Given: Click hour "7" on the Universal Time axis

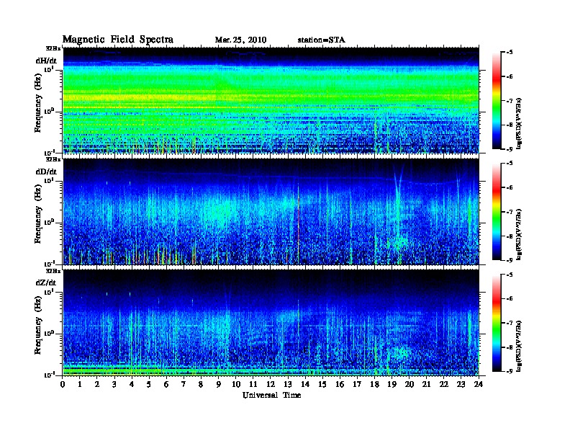Looking at the screenshot, I should pos(184,384).
